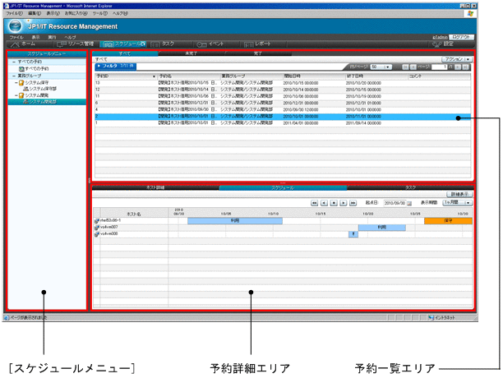Open the 設定 (settings) wrench icon

437,44
